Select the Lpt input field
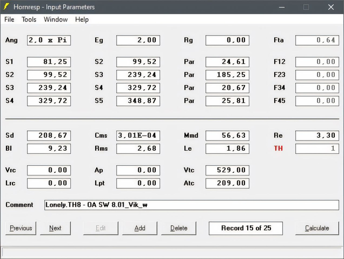This screenshot has width=344, height=259. [138, 183]
